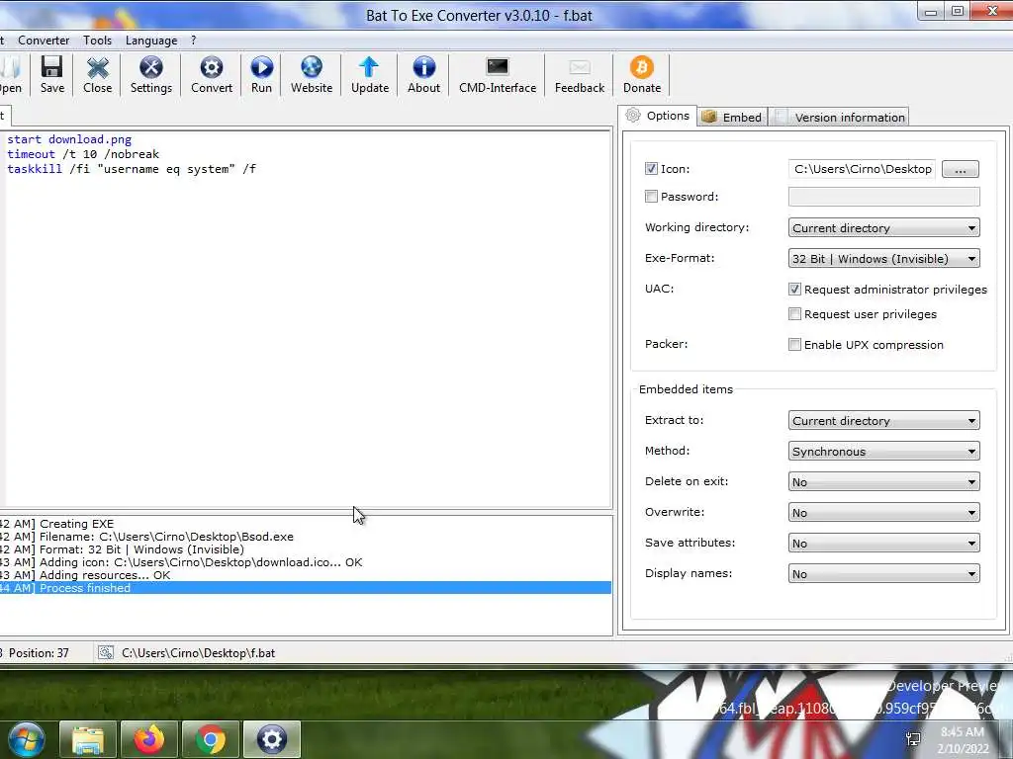The width and height of the screenshot is (1013, 759).
Task: Show About information icon
Action: point(423,75)
